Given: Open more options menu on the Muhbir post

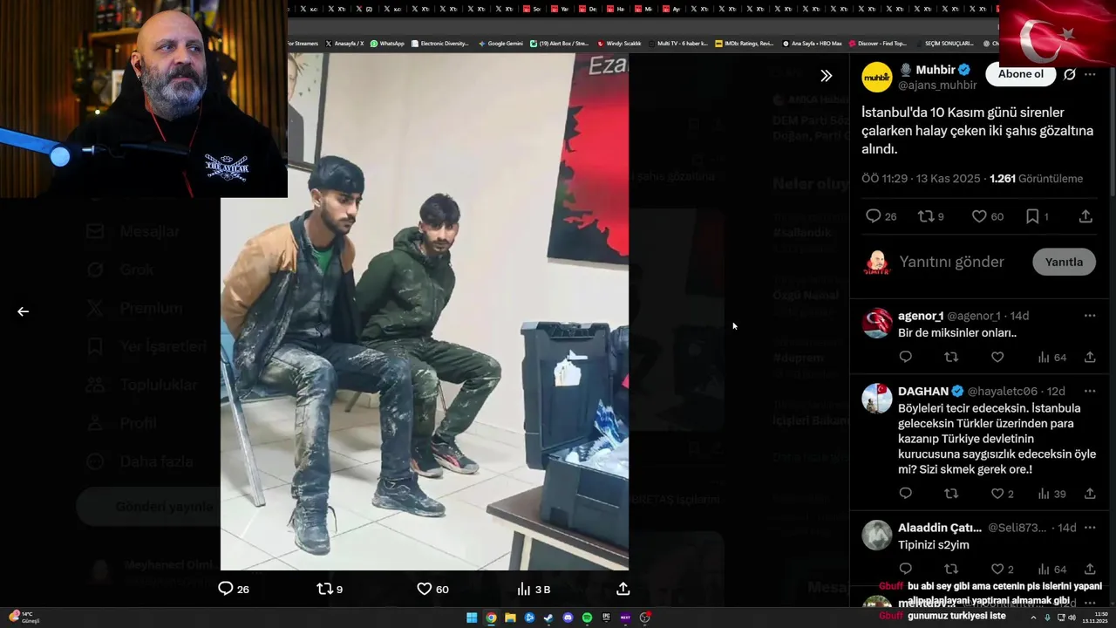Looking at the screenshot, I should [x=1090, y=74].
